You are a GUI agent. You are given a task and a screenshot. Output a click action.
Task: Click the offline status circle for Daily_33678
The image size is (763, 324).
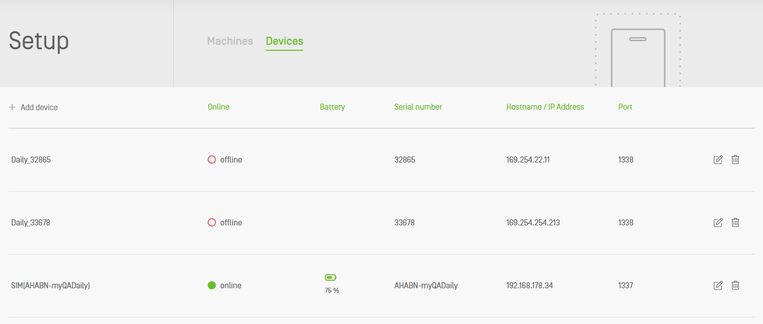pyautogui.click(x=212, y=222)
